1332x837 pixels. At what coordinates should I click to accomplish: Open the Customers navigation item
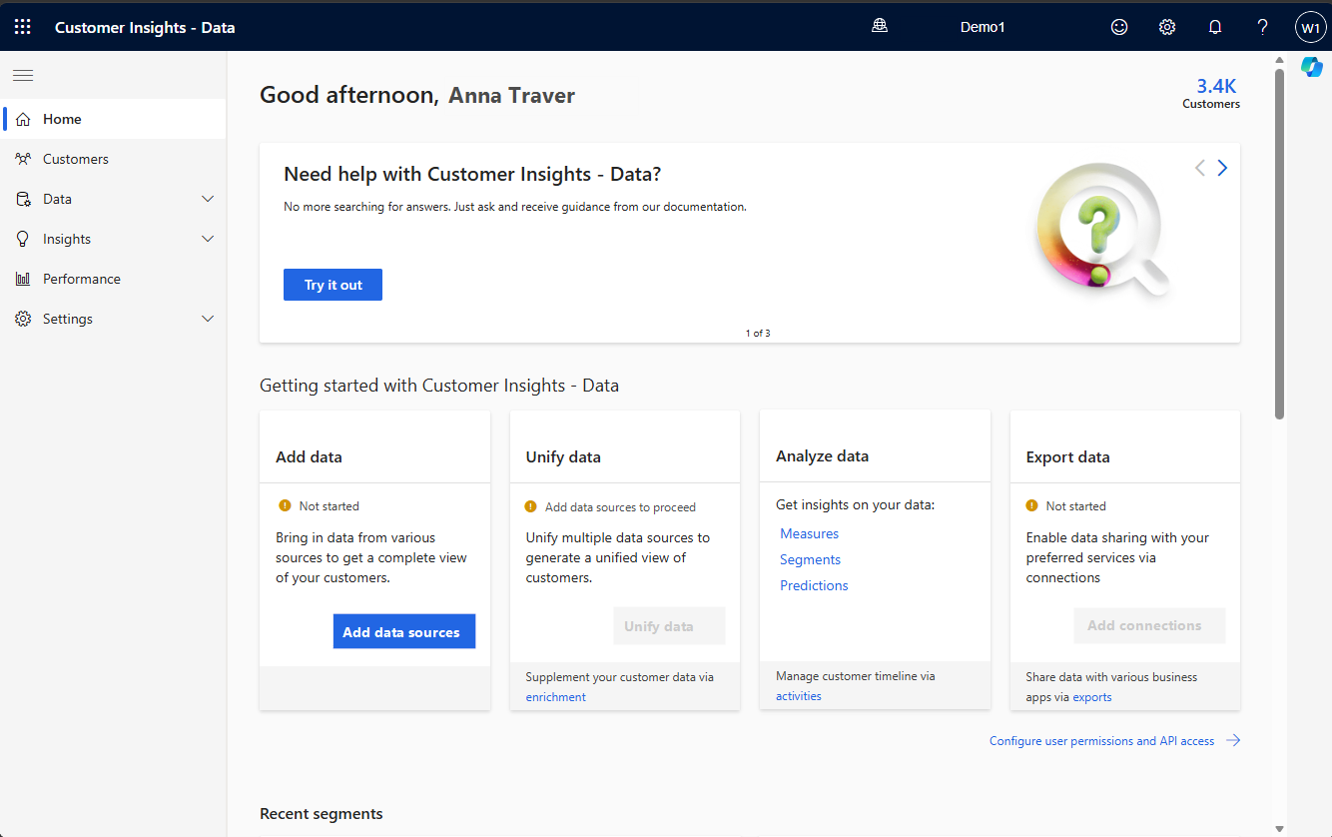tap(114, 159)
